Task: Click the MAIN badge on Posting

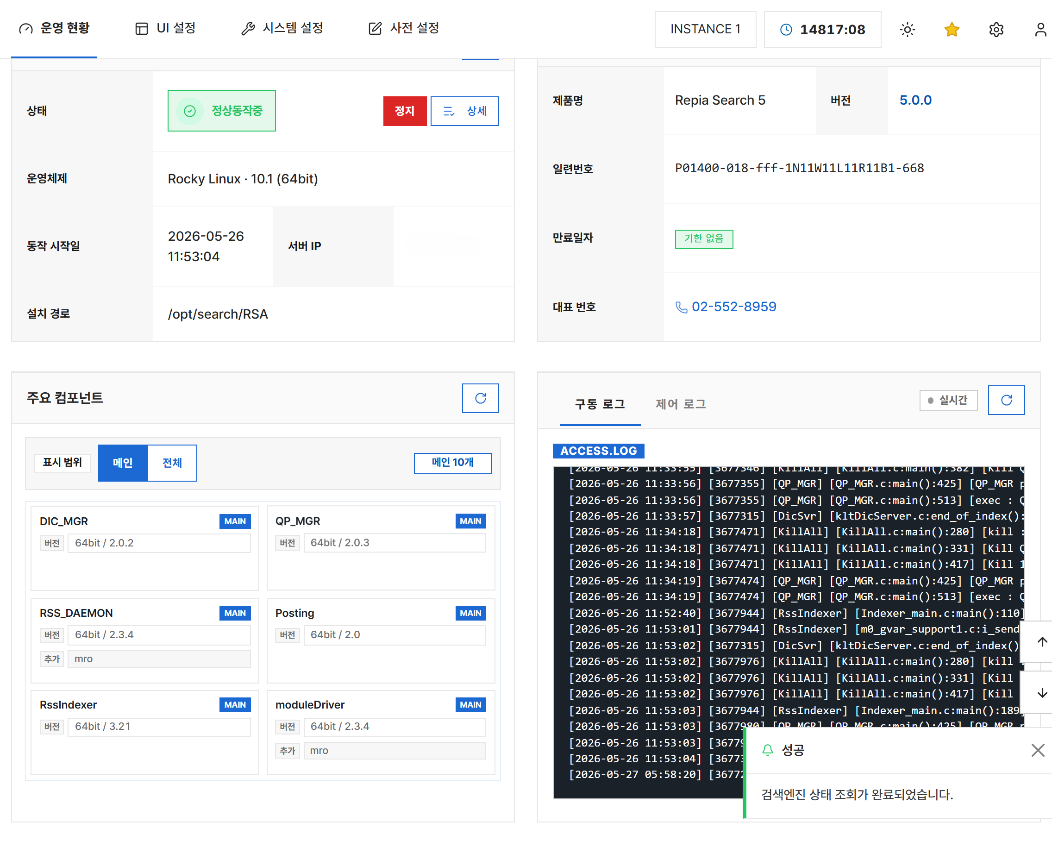Action: [x=470, y=613]
